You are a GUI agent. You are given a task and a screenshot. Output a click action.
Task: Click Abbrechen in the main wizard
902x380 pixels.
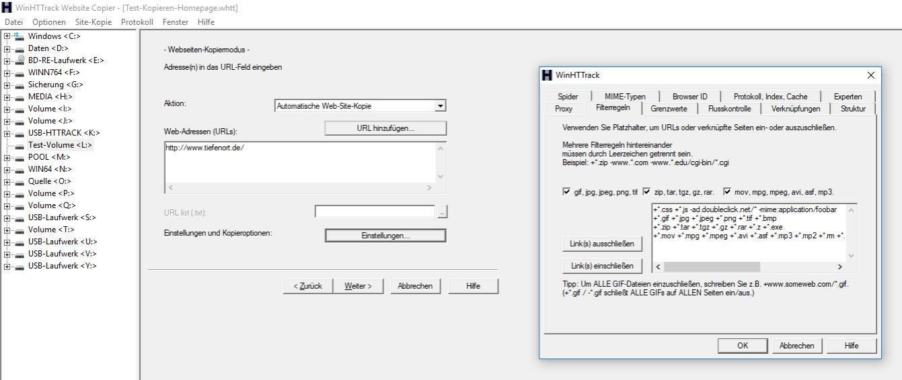pos(415,286)
